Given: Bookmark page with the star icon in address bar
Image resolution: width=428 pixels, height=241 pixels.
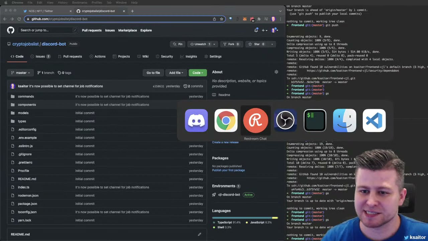Looking at the screenshot, I should [x=221, y=19].
